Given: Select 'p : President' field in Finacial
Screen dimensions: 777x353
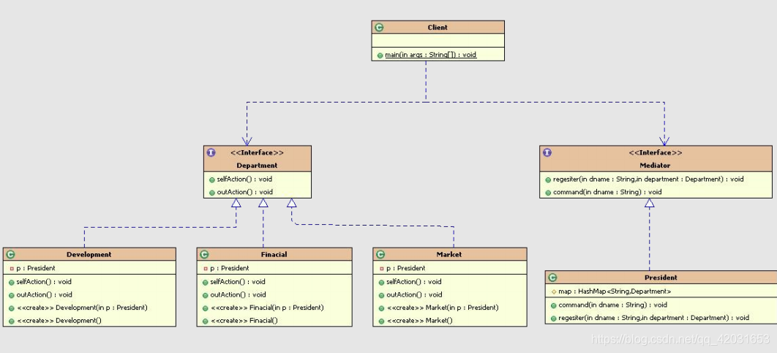Looking at the screenshot, I should pos(230,269).
